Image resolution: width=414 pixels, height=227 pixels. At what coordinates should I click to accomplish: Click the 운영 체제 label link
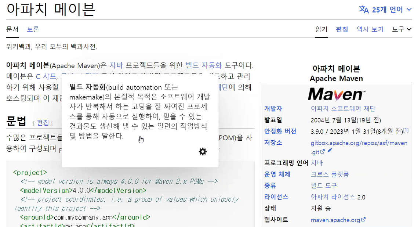click(277, 174)
